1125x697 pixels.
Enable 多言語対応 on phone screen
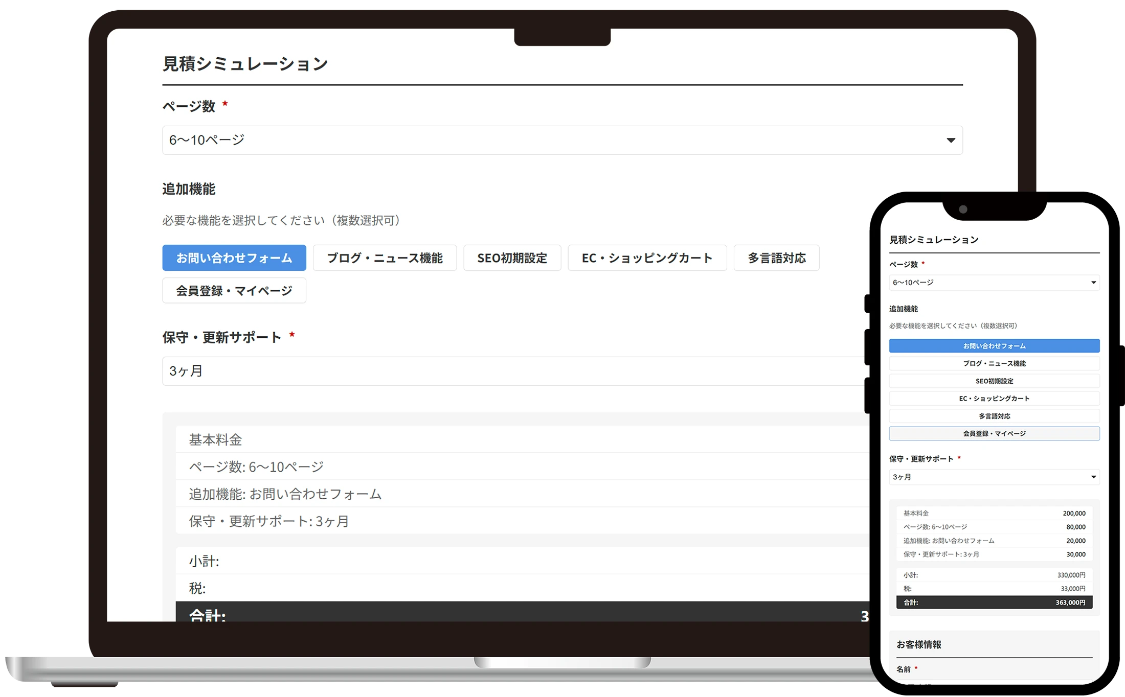[x=994, y=416]
